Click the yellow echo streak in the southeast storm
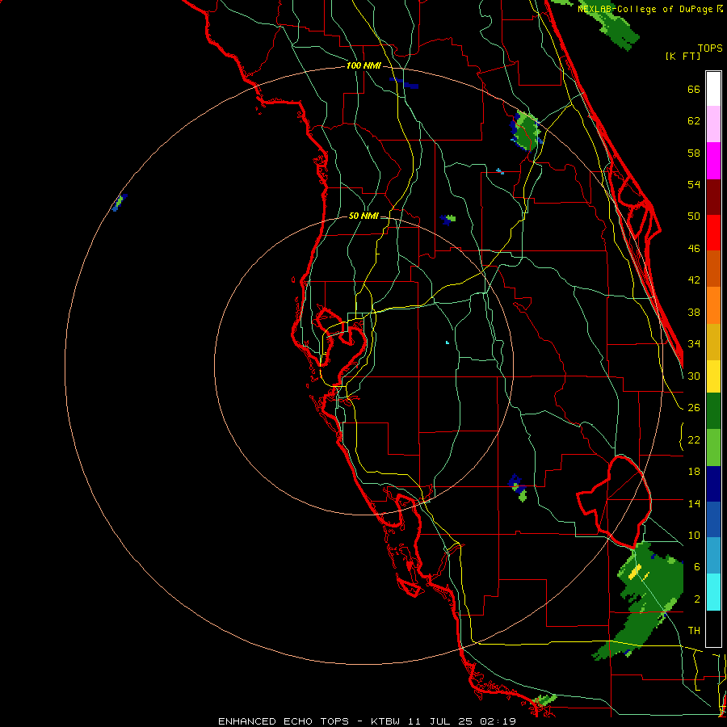Screen dimensions: 727x727 coord(634,571)
